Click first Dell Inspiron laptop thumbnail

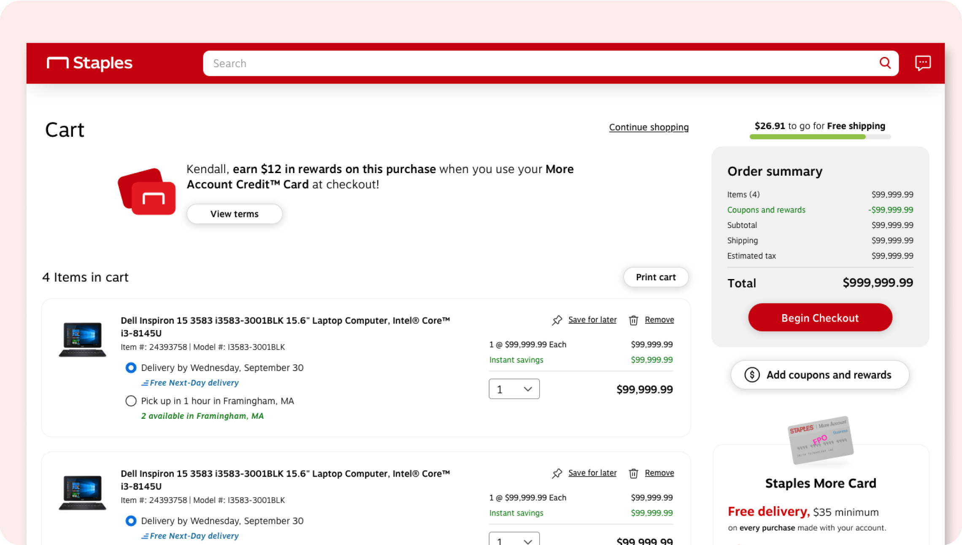[82, 339]
